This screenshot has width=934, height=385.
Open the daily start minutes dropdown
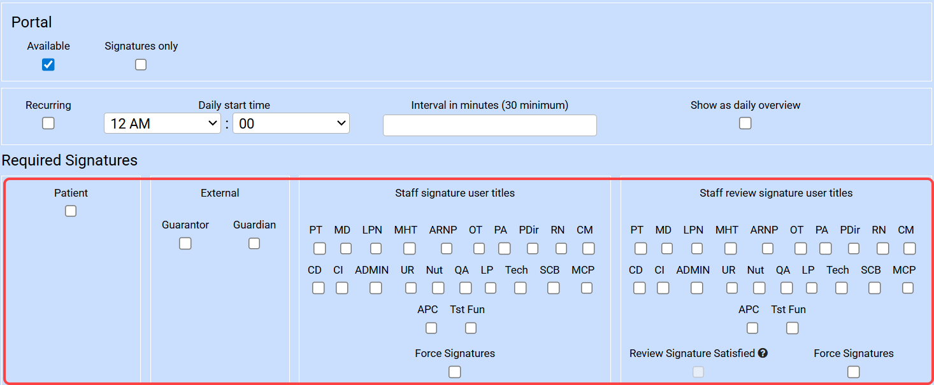click(291, 123)
